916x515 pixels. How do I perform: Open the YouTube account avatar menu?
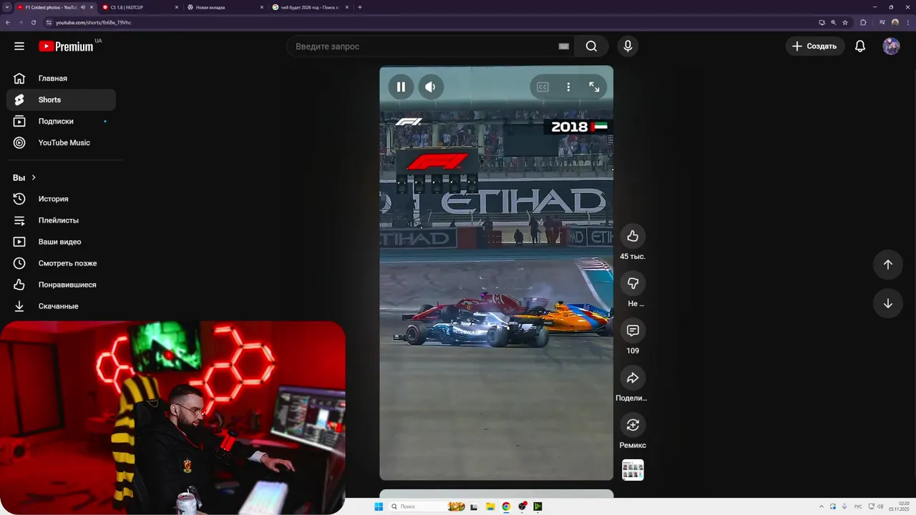(x=891, y=46)
